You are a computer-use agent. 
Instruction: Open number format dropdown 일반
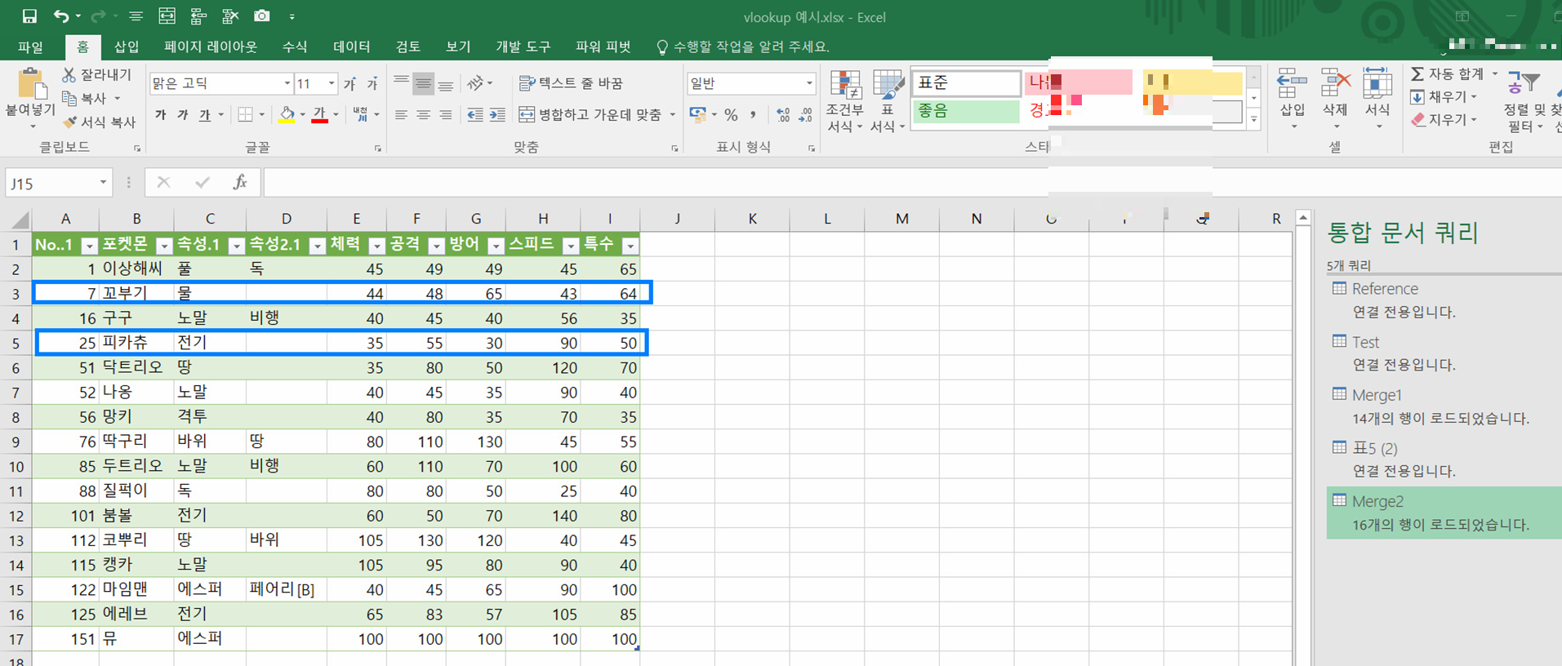[x=809, y=83]
